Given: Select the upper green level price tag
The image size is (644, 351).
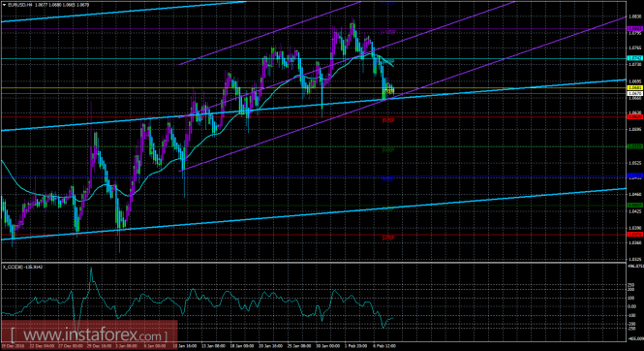Looking at the screenshot, I should (x=635, y=146).
